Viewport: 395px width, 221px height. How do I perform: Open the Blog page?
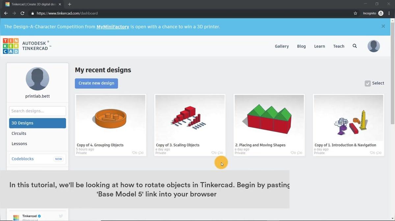301,46
